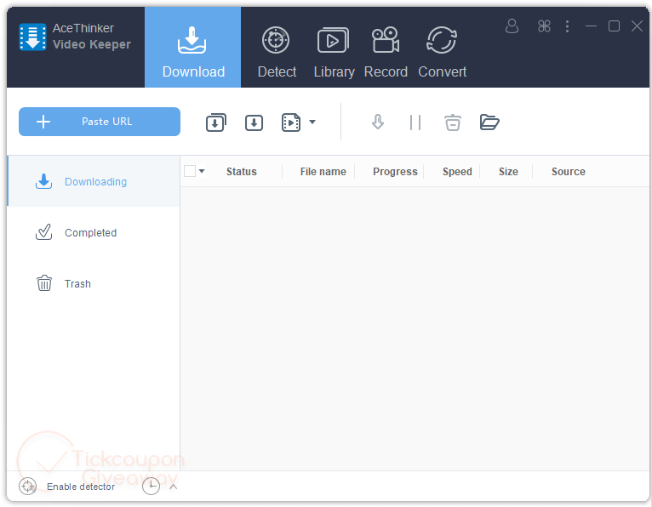The height and width of the screenshot is (507, 652).
Task: Sort by the Status column header
Action: click(x=241, y=172)
